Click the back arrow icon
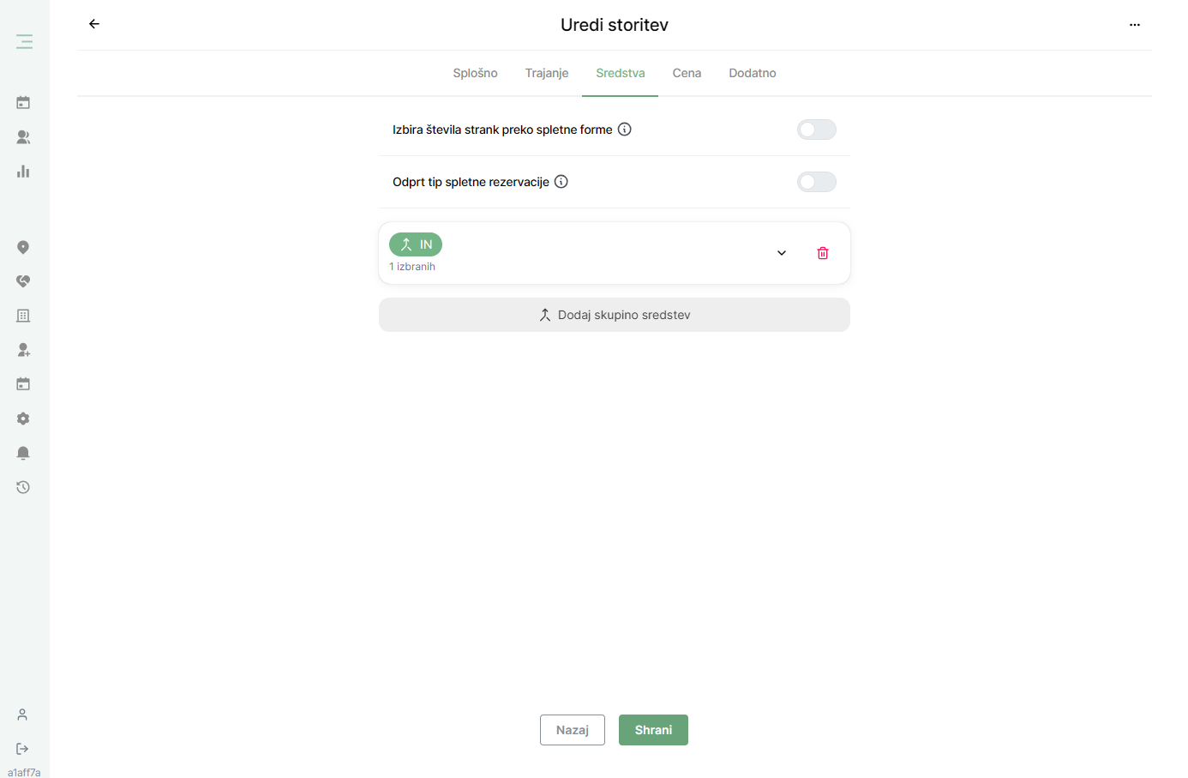The width and height of the screenshot is (1188, 778). 94,24
